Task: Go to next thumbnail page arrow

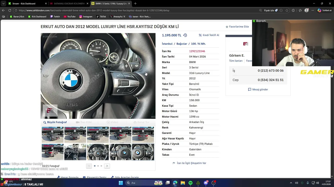Action: point(107,166)
